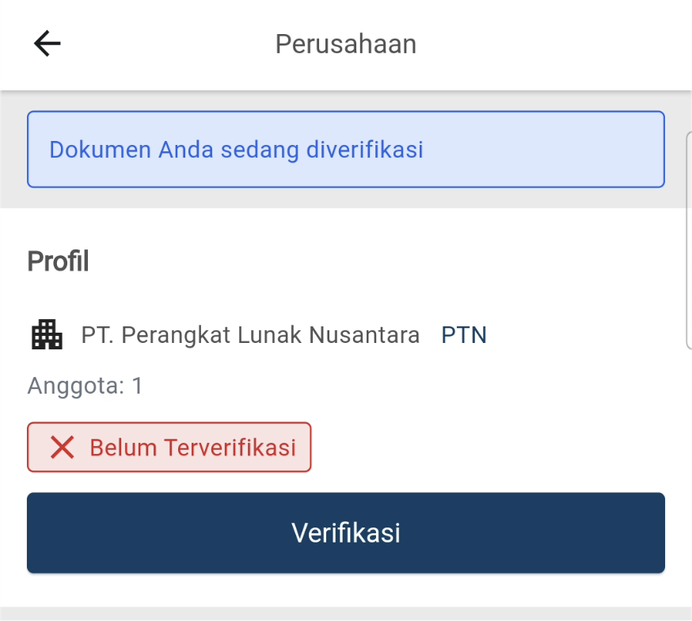Open the PTN company code link

click(x=464, y=336)
